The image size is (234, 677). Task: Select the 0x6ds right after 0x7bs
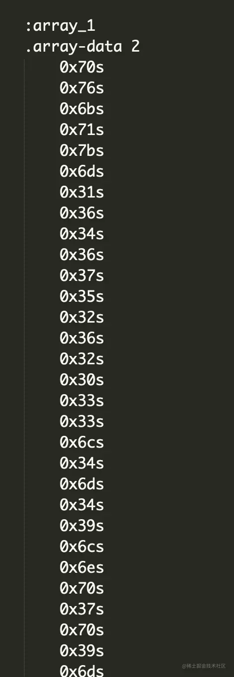coord(82,172)
